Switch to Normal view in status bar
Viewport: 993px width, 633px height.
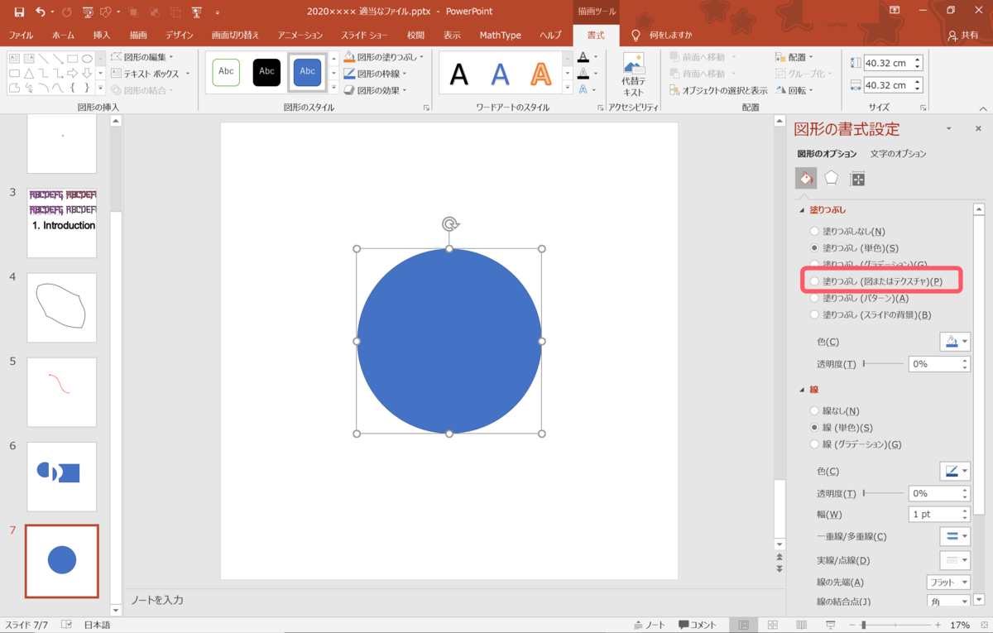click(744, 625)
